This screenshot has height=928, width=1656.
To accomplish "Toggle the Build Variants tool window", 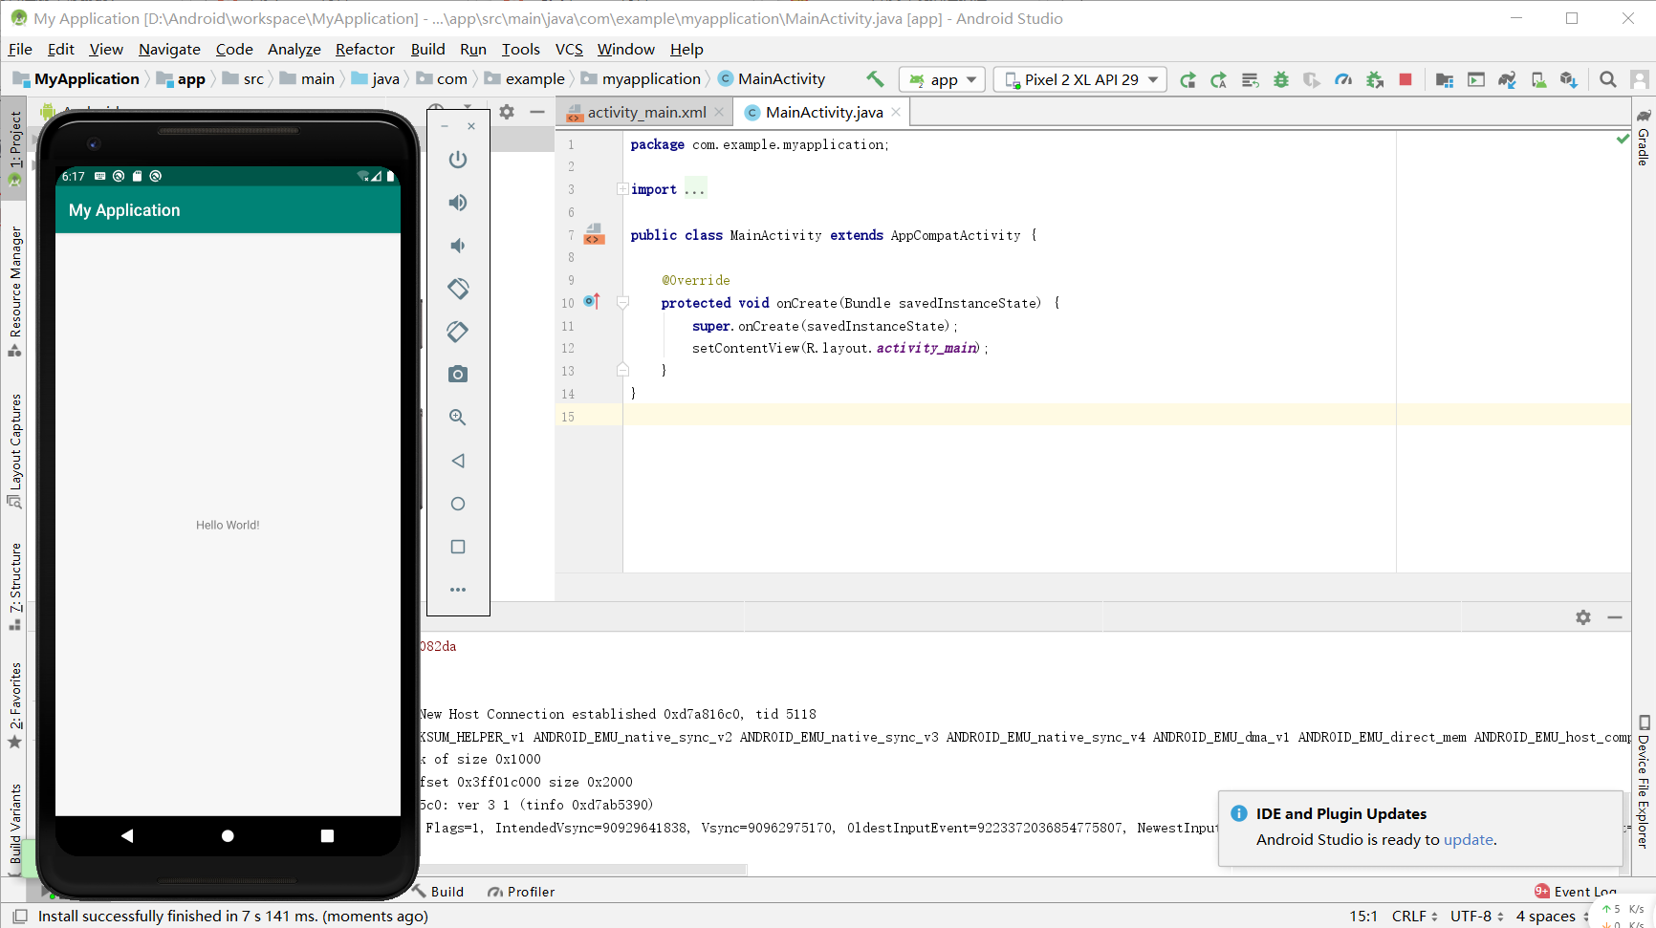I will [x=14, y=824].
